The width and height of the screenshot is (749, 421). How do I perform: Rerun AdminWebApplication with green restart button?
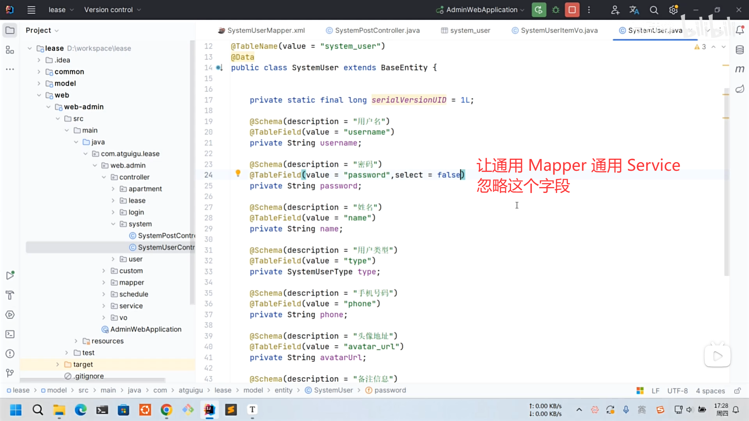click(x=539, y=10)
